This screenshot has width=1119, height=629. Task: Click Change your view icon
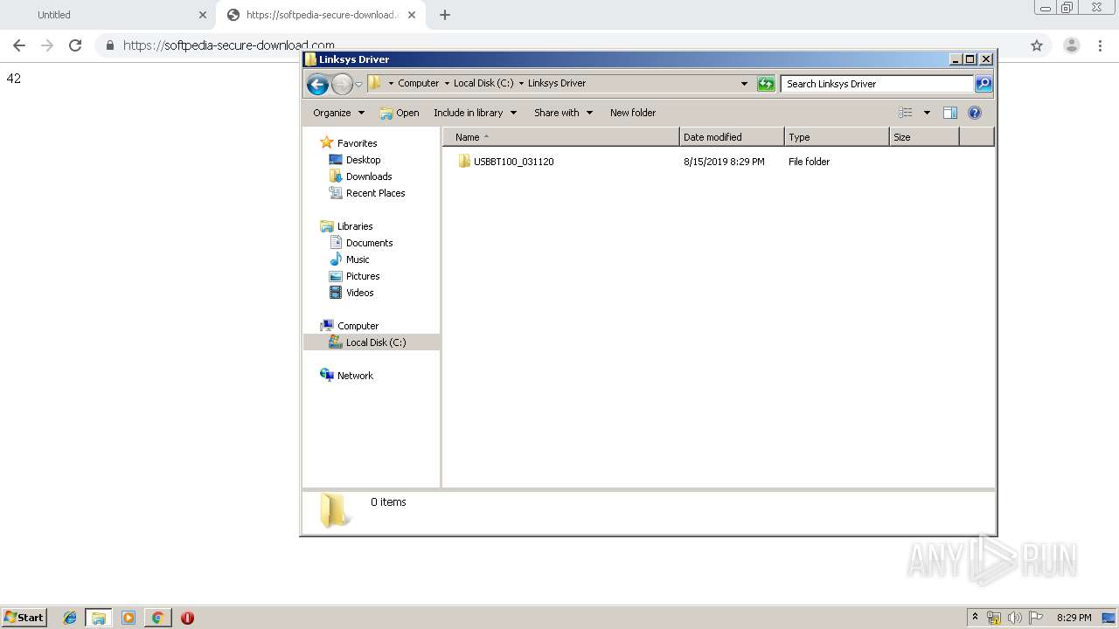pos(906,113)
